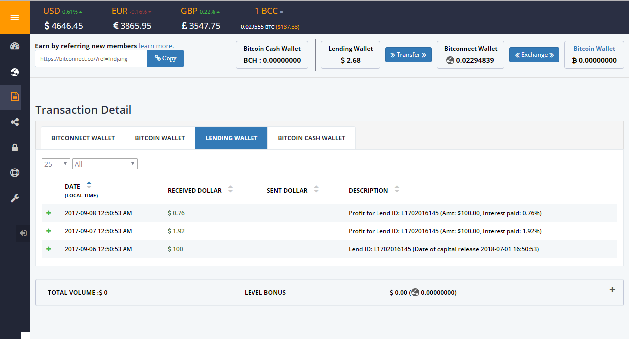Click the EUR rate label

(x=120, y=11)
